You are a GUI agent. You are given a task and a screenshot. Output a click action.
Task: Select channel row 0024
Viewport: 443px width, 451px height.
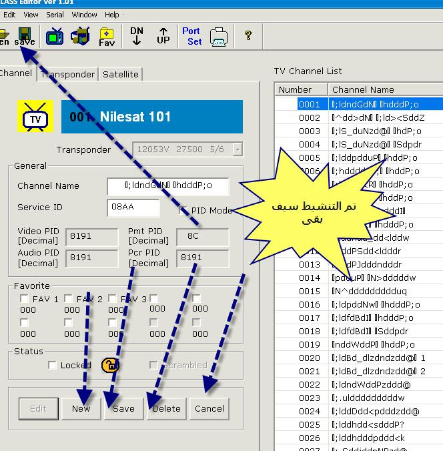pyautogui.click(x=359, y=412)
